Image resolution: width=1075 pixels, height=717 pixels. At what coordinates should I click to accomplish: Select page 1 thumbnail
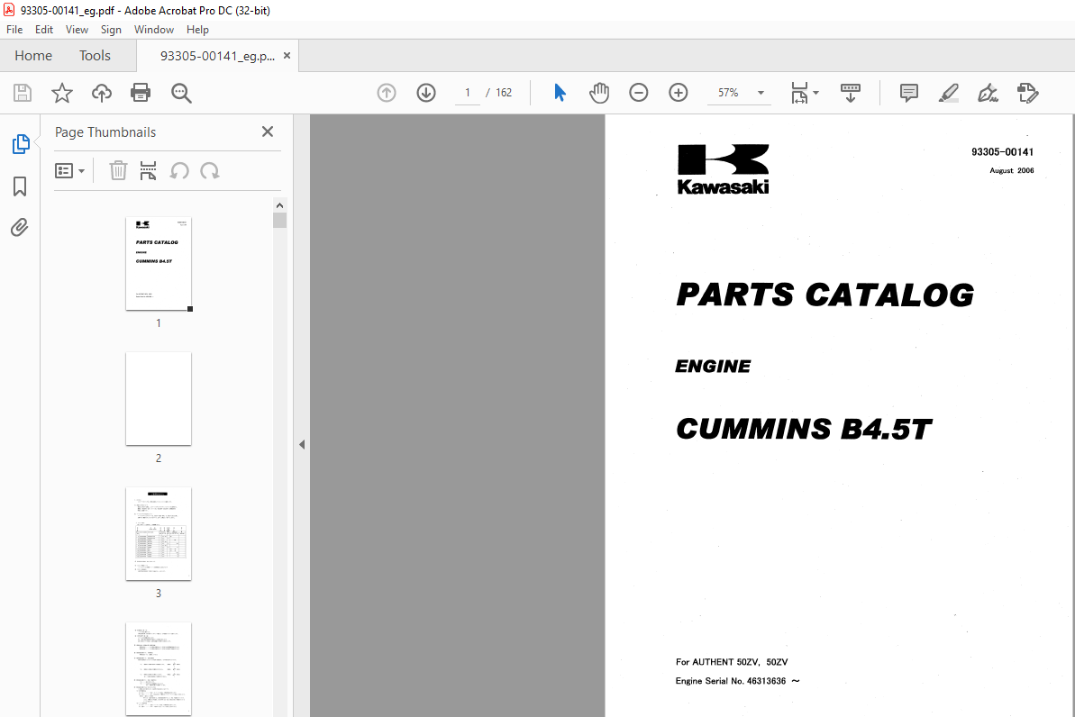pyautogui.click(x=159, y=264)
